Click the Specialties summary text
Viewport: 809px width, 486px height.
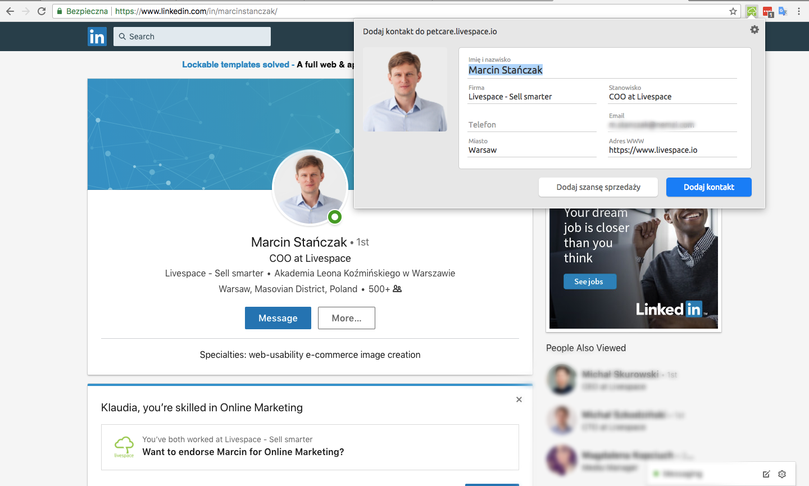310,355
